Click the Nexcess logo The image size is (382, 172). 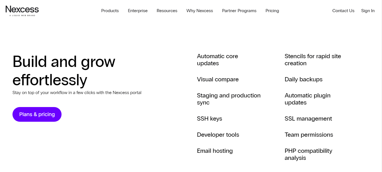pos(22,11)
